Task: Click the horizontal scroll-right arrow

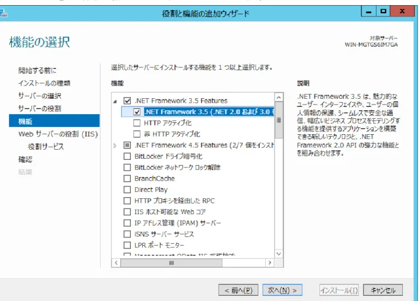Action: (x=270, y=263)
